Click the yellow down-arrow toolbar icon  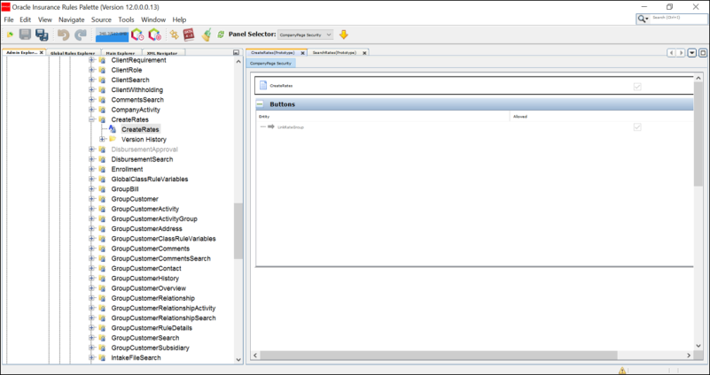coord(344,34)
